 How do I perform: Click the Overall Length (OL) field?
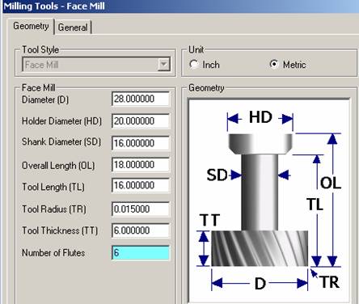[x=141, y=165]
